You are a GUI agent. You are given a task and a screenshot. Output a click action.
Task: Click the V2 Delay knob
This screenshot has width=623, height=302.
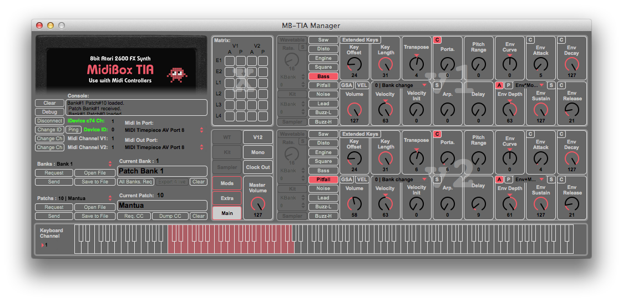pos(478,202)
